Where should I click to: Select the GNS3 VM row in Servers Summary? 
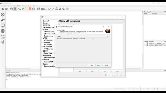click(x=156, y=45)
